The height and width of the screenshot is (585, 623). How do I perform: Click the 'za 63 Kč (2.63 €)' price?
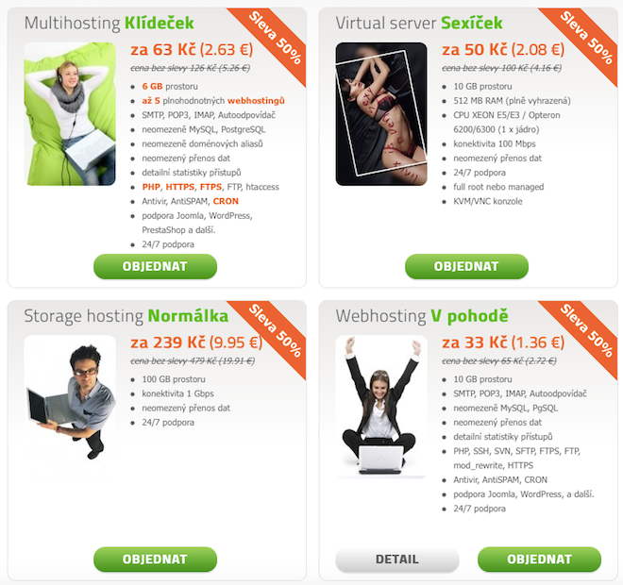tap(192, 50)
